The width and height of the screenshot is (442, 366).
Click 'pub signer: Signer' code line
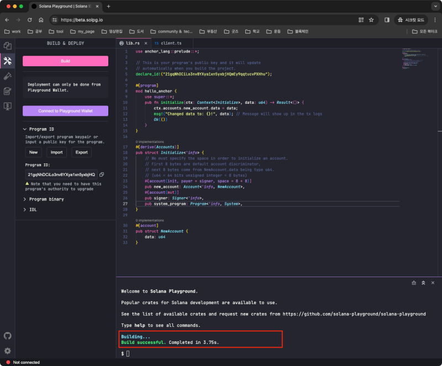coord(174,198)
